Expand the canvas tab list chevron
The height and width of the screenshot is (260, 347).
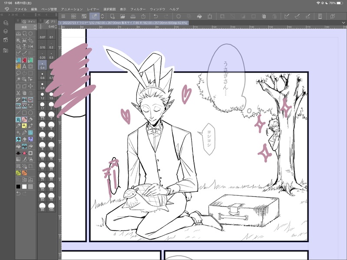pos(343,23)
